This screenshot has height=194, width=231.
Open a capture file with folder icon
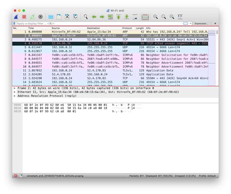click(x=51, y=17)
